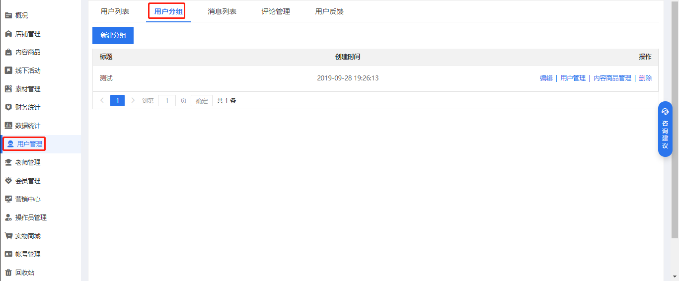Click the 操作员管理 operator icon
Image resolution: width=679 pixels, height=281 pixels.
8,217
